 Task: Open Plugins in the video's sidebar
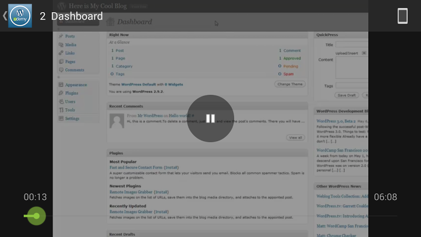[72, 93]
